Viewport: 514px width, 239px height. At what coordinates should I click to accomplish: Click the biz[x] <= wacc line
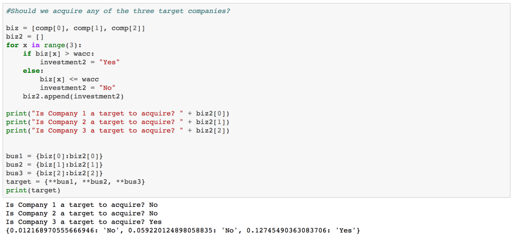click(x=69, y=79)
